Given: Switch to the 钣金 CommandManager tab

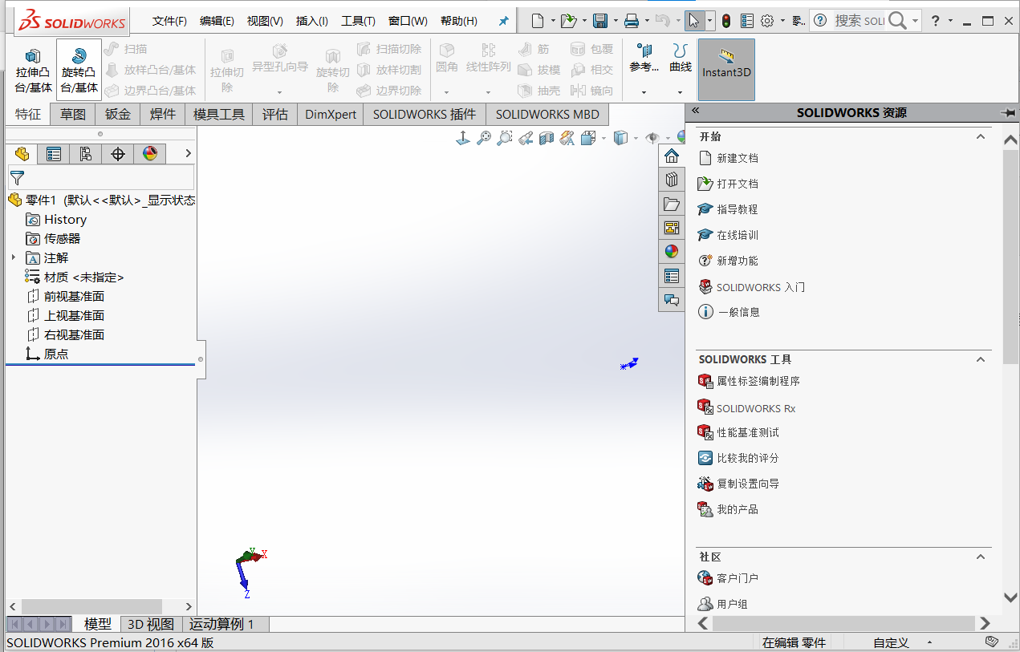Looking at the screenshot, I should tap(117, 114).
